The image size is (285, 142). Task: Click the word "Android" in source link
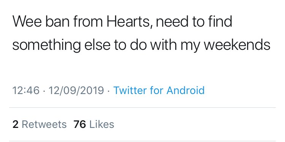[x=185, y=90]
